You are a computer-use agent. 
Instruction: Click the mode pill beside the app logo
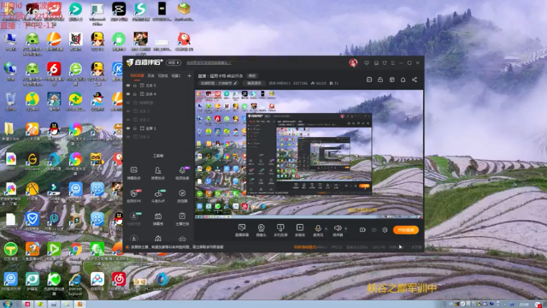[x=174, y=62]
